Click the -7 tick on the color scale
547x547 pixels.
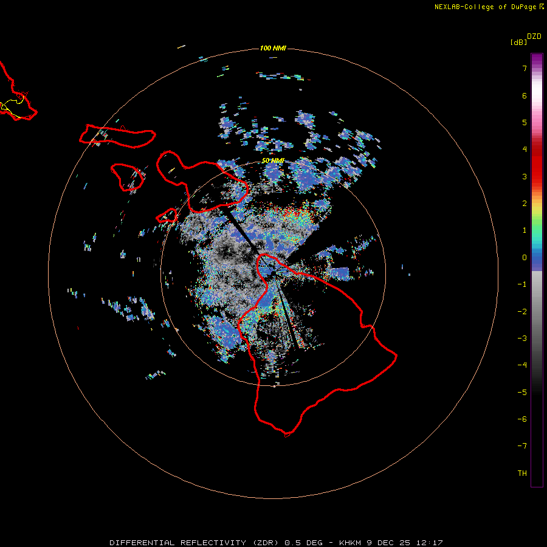tap(522, 446)
